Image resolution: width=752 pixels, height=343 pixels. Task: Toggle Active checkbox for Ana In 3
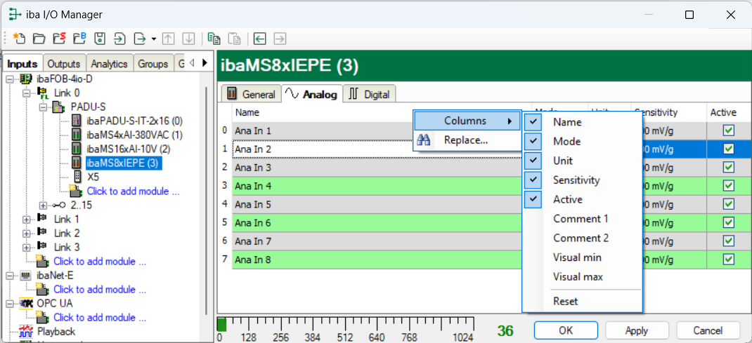[x=729, y=168]
